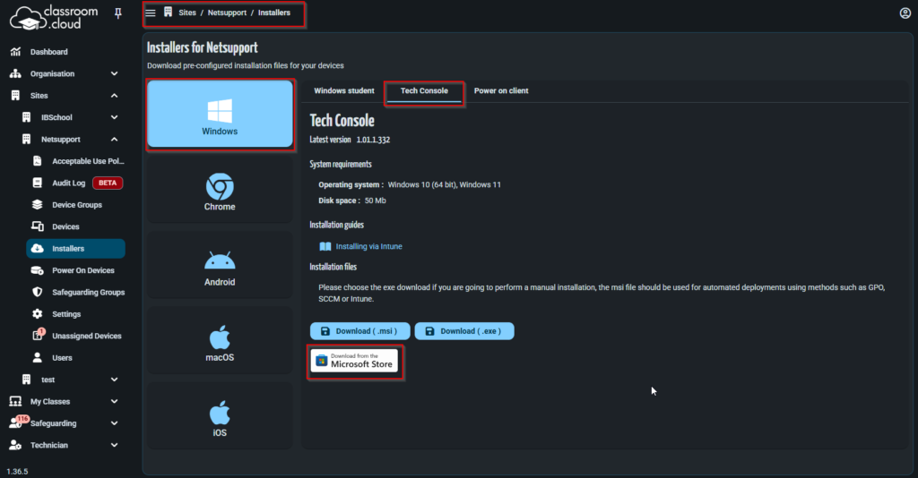This screenshot has width=918, height=478.
Task: Click the Dashboard chart icon
Action: click(x=16, y=51)
